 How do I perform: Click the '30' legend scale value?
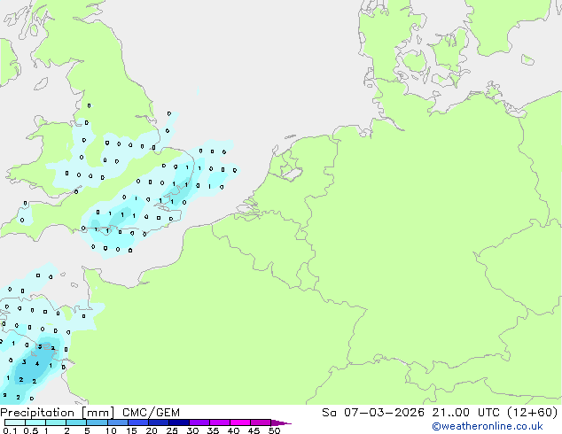click(192, 430)
